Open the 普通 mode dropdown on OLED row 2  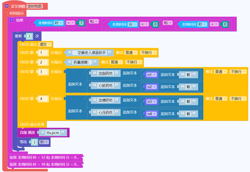116,62
